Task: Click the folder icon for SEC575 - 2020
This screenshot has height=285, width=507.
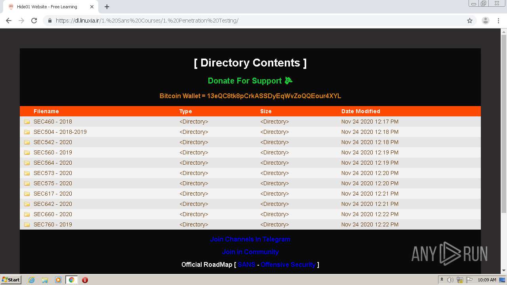Action: [27, 183]
